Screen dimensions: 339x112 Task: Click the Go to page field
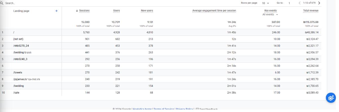(x=289, y=3)
